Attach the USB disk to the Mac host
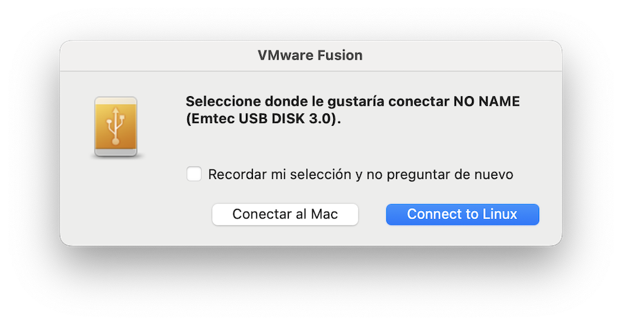Image resolution: width=622 pixels, height=325 pixels. [285, 214]
